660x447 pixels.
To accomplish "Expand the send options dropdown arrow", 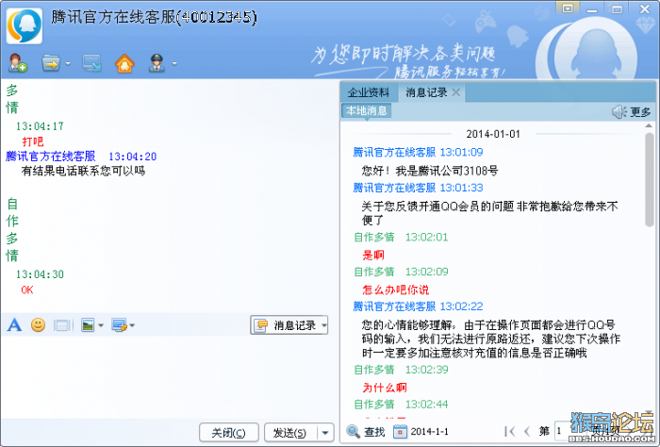I will [x=325, y=433].
